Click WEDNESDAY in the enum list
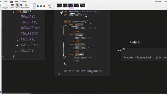 click(31, 28)
